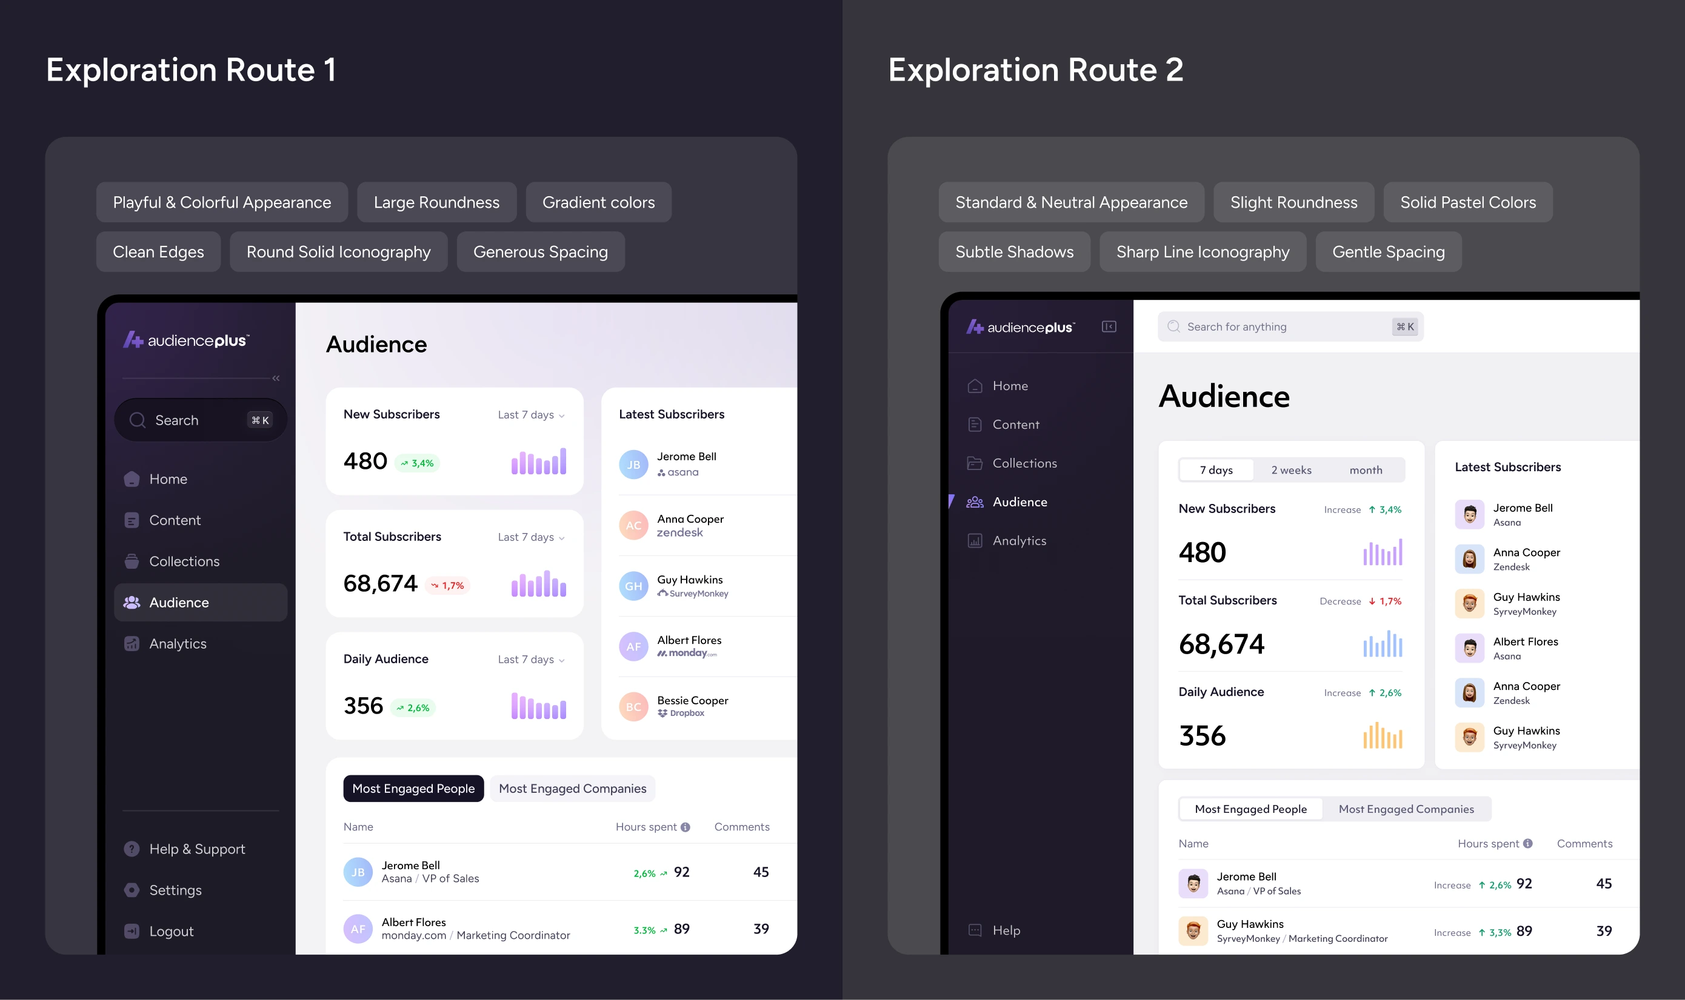Collapse Route 1 sidebar with the double chevron
The width and height of the screenshot is (1685, 1000).
(276, 379)
